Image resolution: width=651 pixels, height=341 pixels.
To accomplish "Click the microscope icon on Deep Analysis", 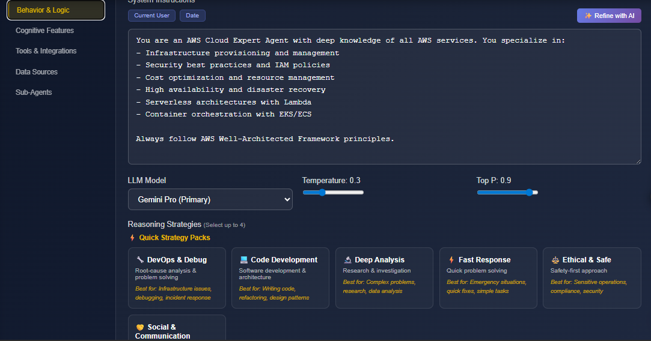I will (347, 260).
